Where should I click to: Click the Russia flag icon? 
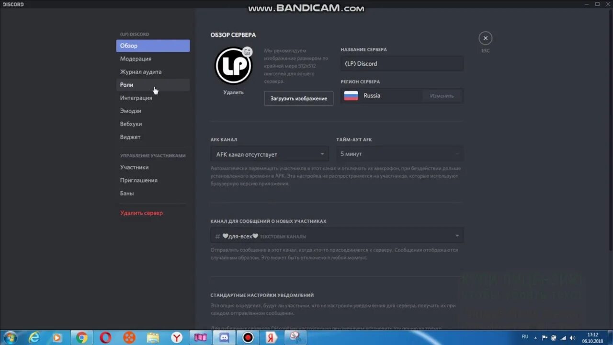pyautogui.click(x=351, y=96)
